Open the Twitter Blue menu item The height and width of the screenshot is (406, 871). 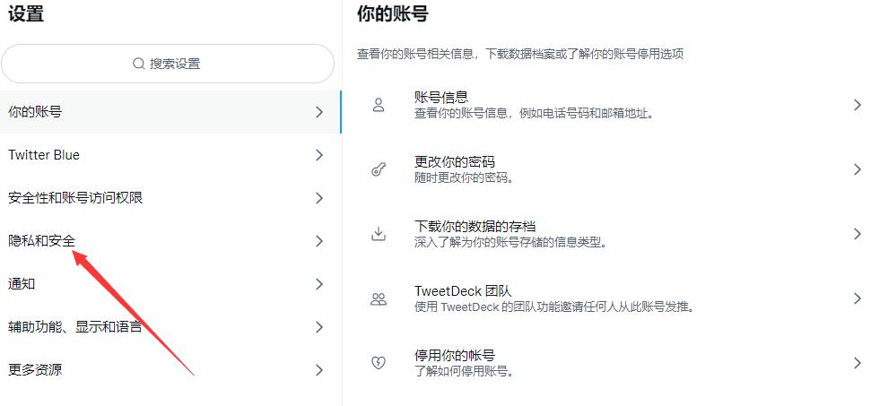[170, 155]
